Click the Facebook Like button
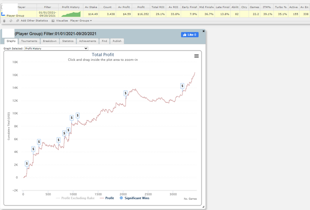The image size is (310, 210). [x=190, y=35]
